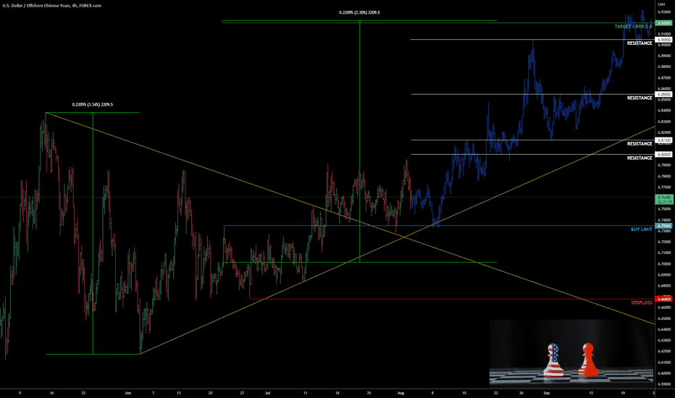Select the RESISTANCE label under the 6.81300 line

click(x=640, y=144)
